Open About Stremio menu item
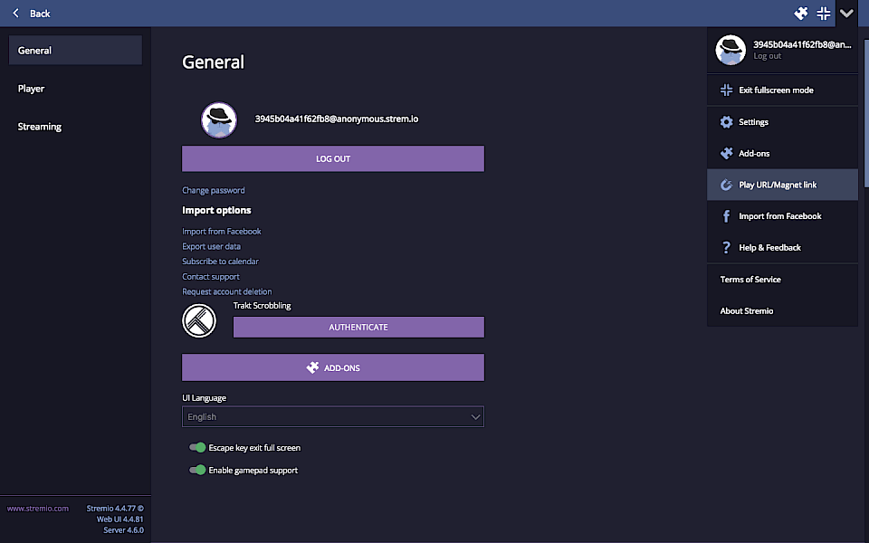869x543 pixels. [782, 310]
